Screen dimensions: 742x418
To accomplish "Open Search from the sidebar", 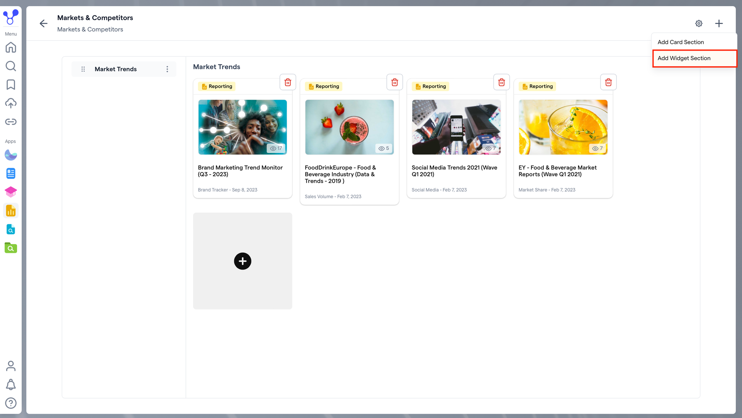I will click(11, 66).
